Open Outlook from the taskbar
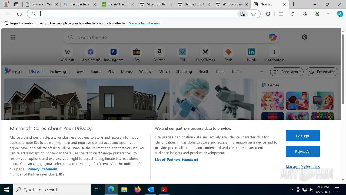 point(151,190)
